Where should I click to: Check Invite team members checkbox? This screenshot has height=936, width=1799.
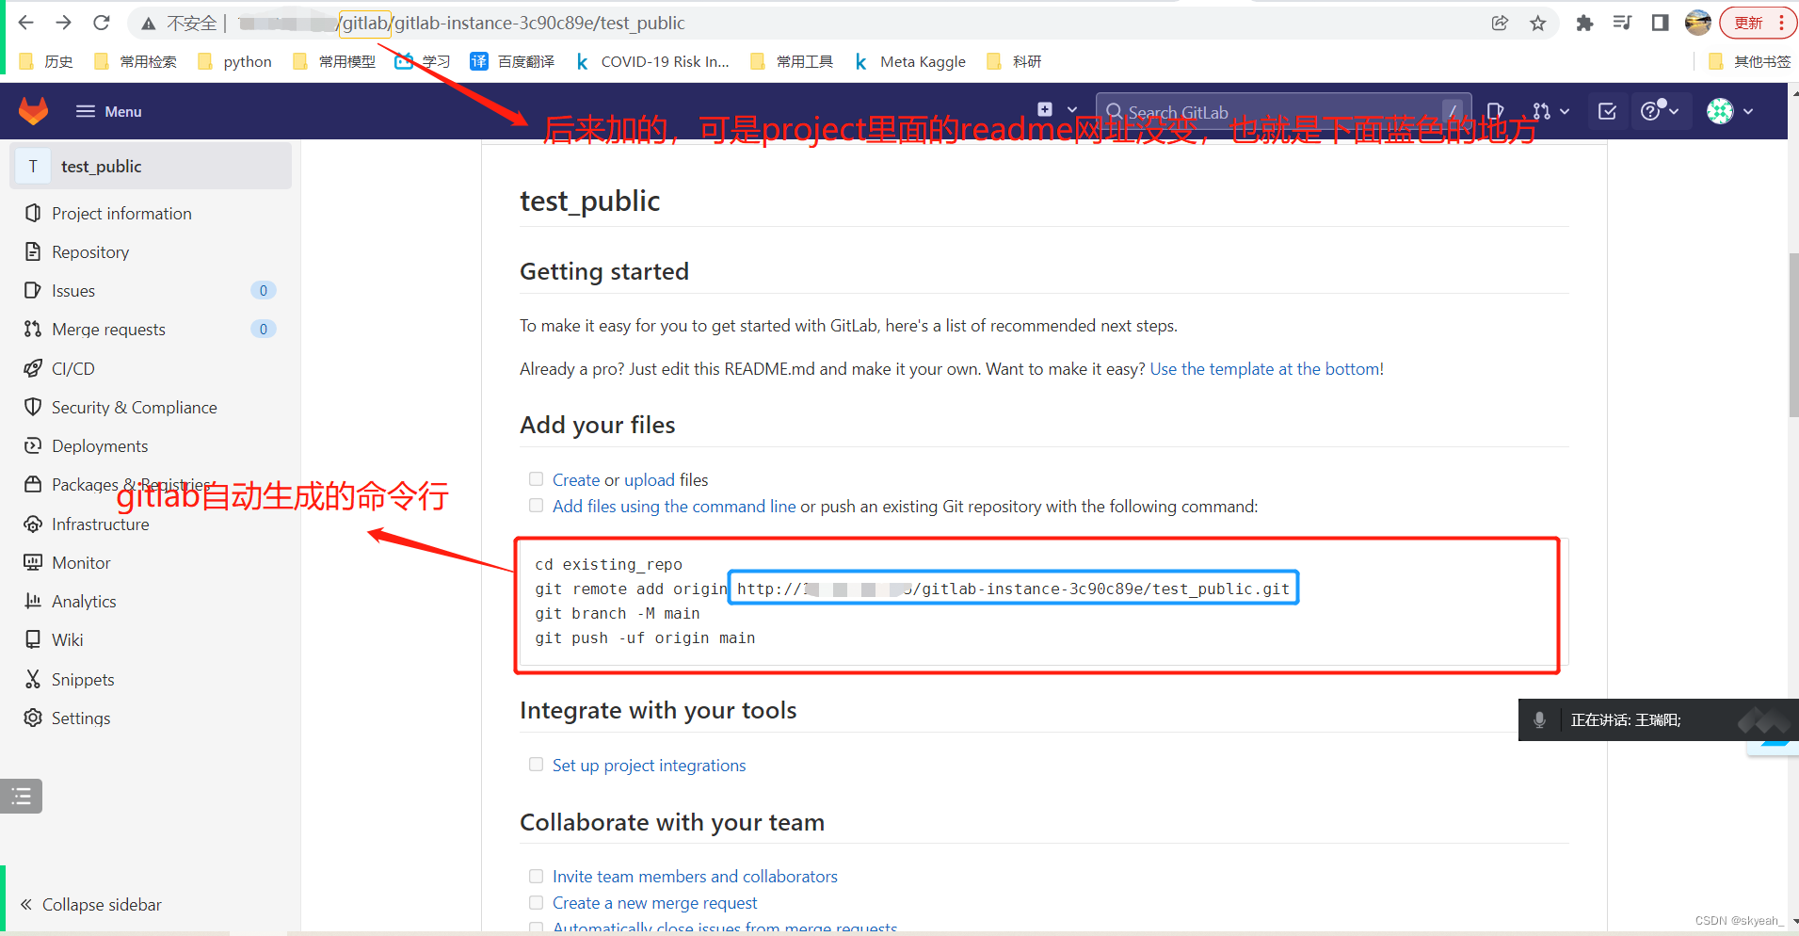coord(536,876)
